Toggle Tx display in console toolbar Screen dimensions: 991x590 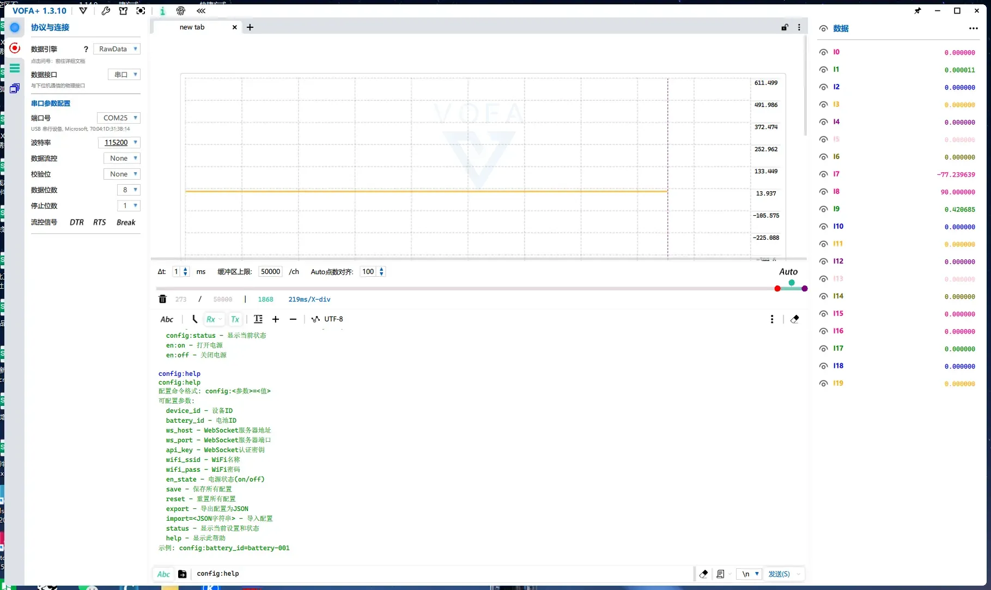point(235,319)
